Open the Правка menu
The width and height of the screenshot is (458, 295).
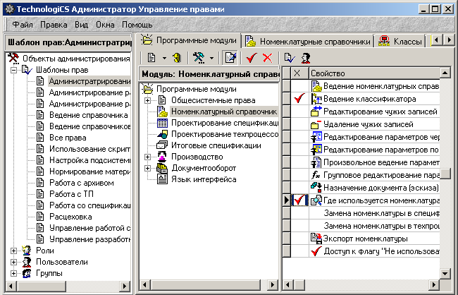(54, 24)
